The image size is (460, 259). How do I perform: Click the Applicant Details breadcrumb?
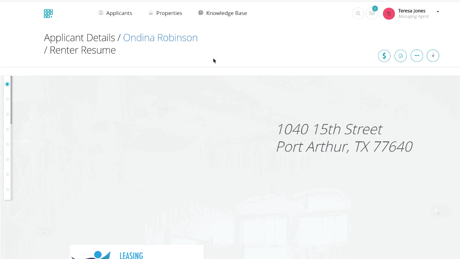[x=79, y=38]
